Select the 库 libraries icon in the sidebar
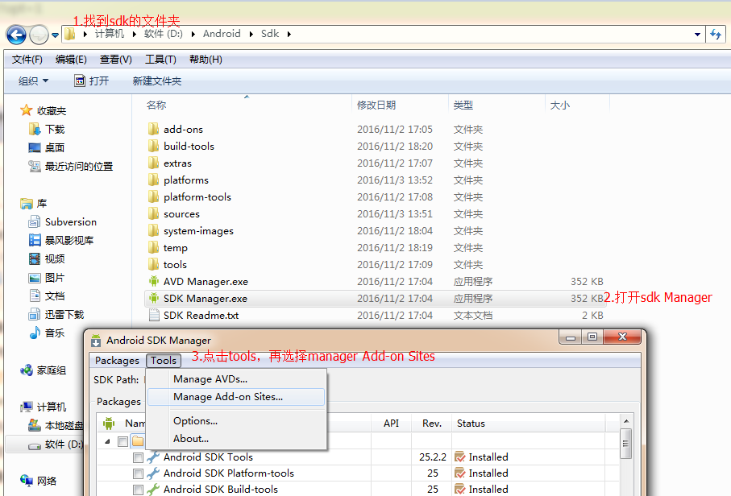Viewport: 731px width, 496px height. point(26,204)
